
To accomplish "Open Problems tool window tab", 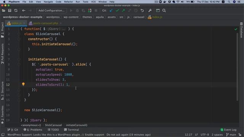I will [x=33, y=130].
